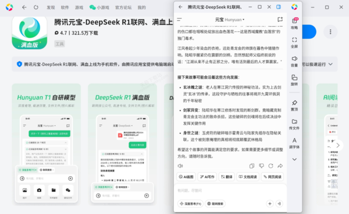This screenshot has width=349, height=214.
Task: Click the voice input button in chat
Action: tap(279, 204)
